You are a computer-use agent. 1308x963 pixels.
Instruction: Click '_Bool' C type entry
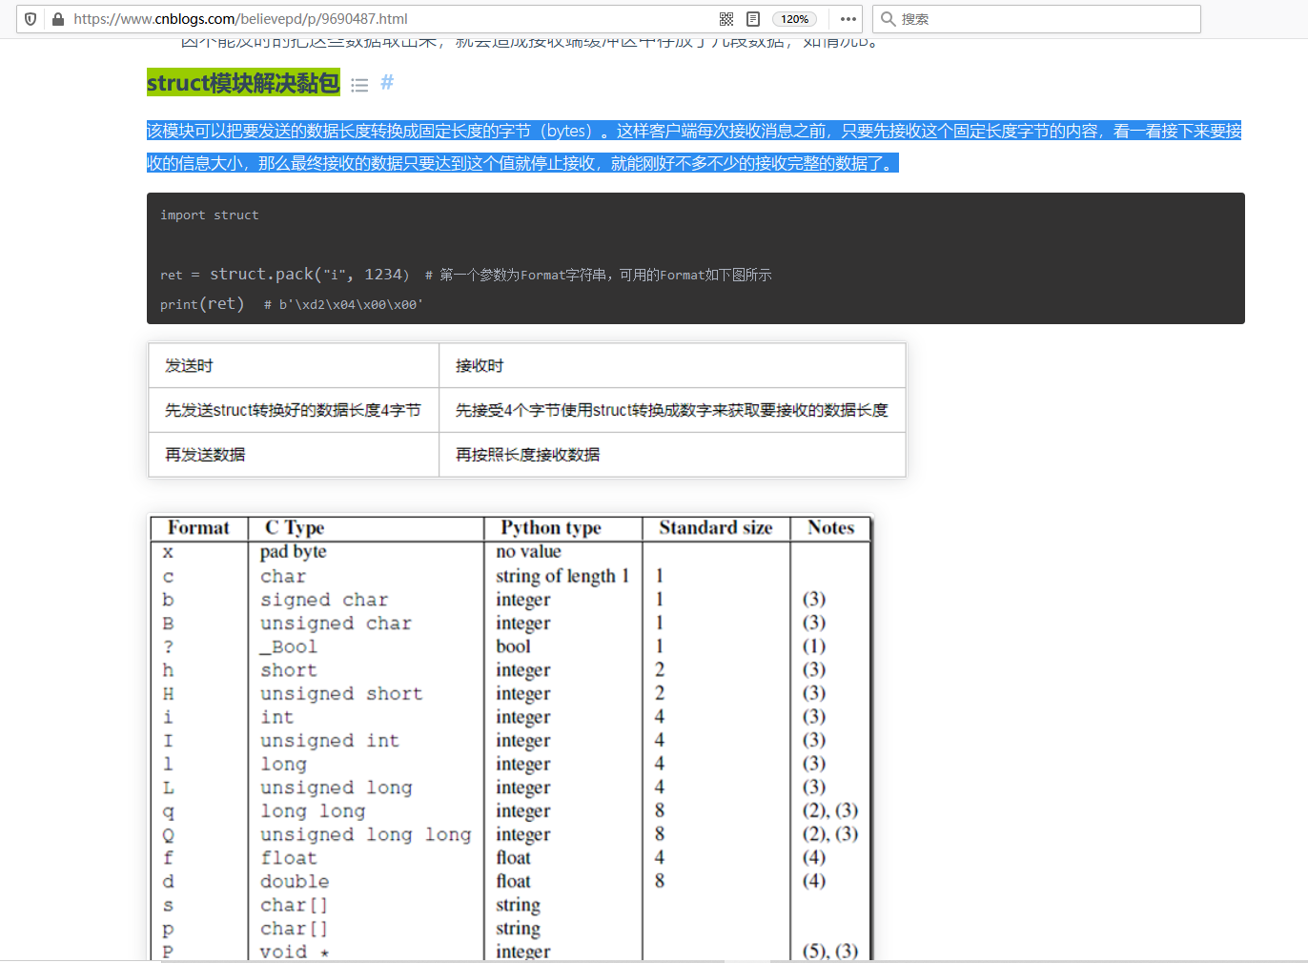pos(288,646)
